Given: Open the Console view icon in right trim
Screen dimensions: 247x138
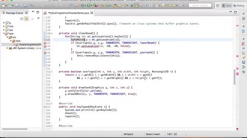Looking at the screenshot, I should (x=244, y=62).
